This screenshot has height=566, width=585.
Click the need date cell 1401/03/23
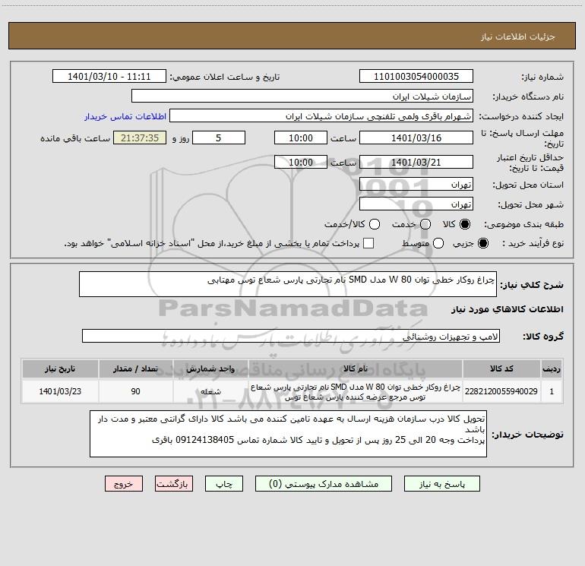point(60,391)
